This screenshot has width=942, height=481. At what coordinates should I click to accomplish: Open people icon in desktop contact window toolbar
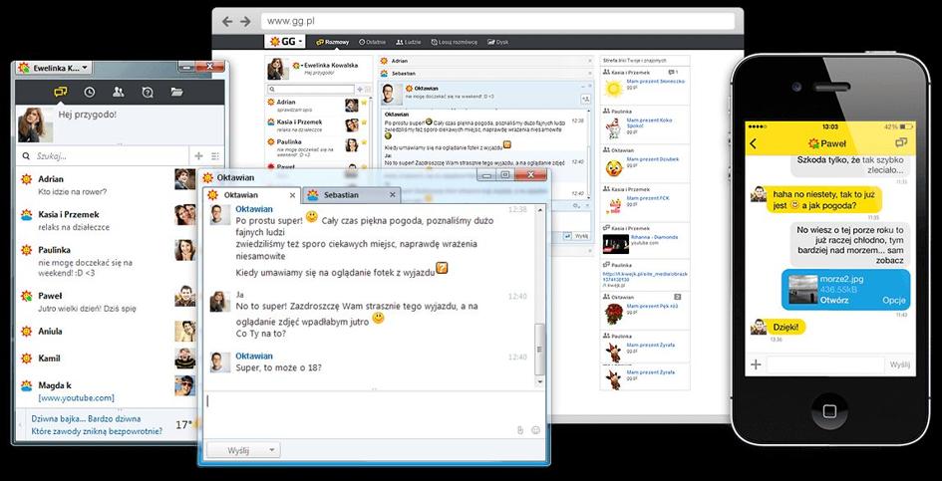pyautogui.click(x=119, y=92)
